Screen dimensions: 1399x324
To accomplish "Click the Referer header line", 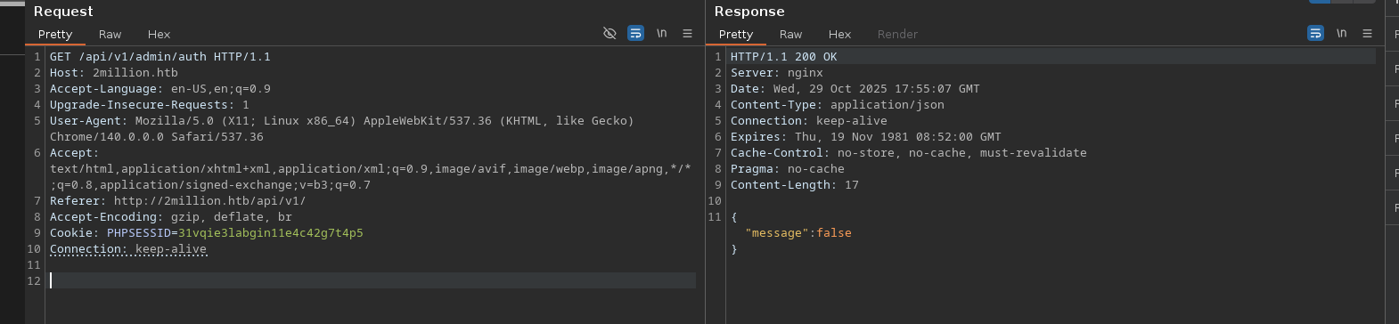I will pyautogui.click(x=178, y=200).
